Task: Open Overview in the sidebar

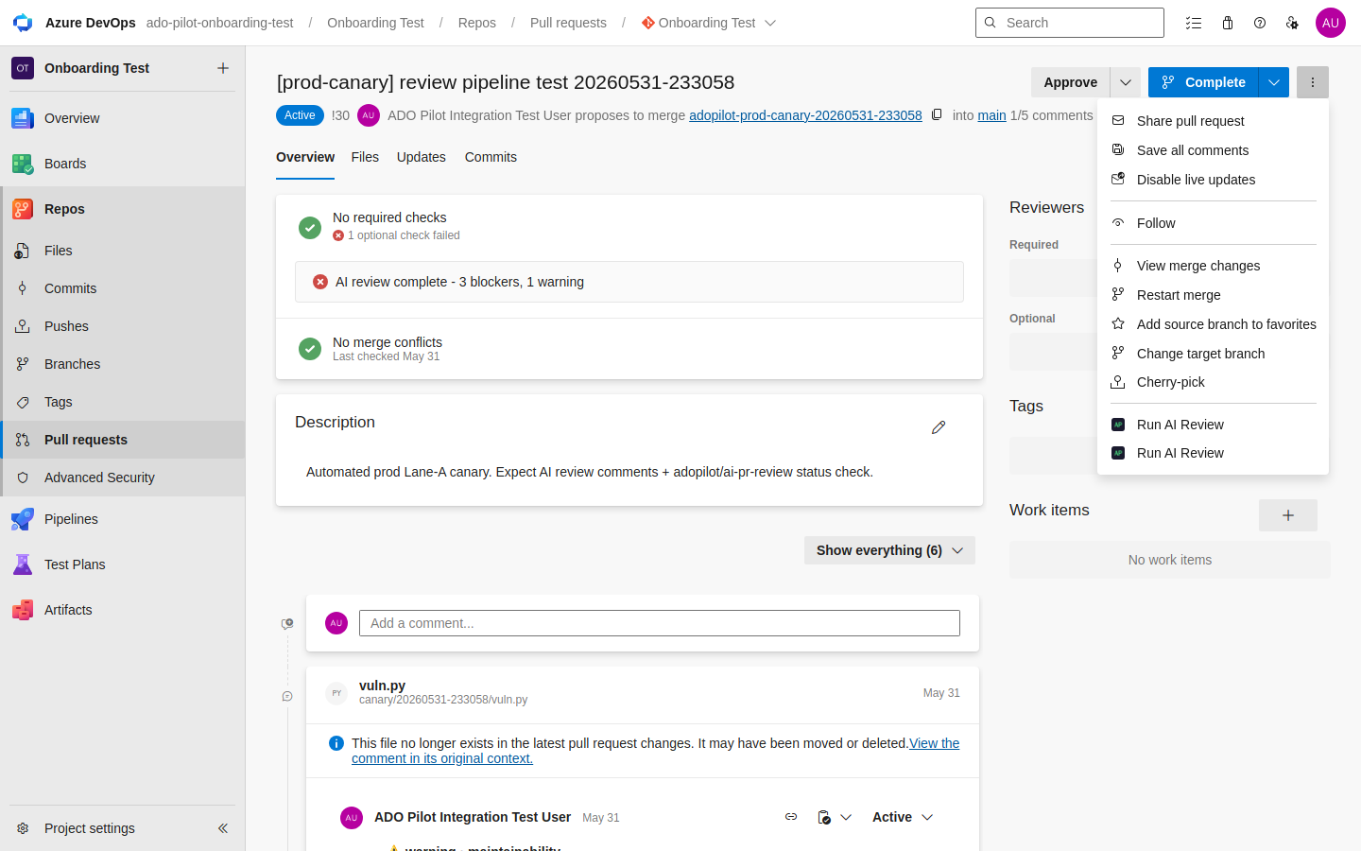Action: point(123,118)
